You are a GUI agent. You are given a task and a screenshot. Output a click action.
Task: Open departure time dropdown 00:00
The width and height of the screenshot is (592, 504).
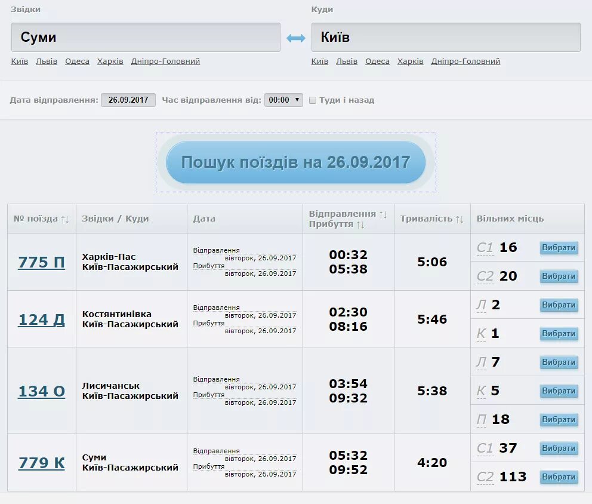click(x=283, y=100)
